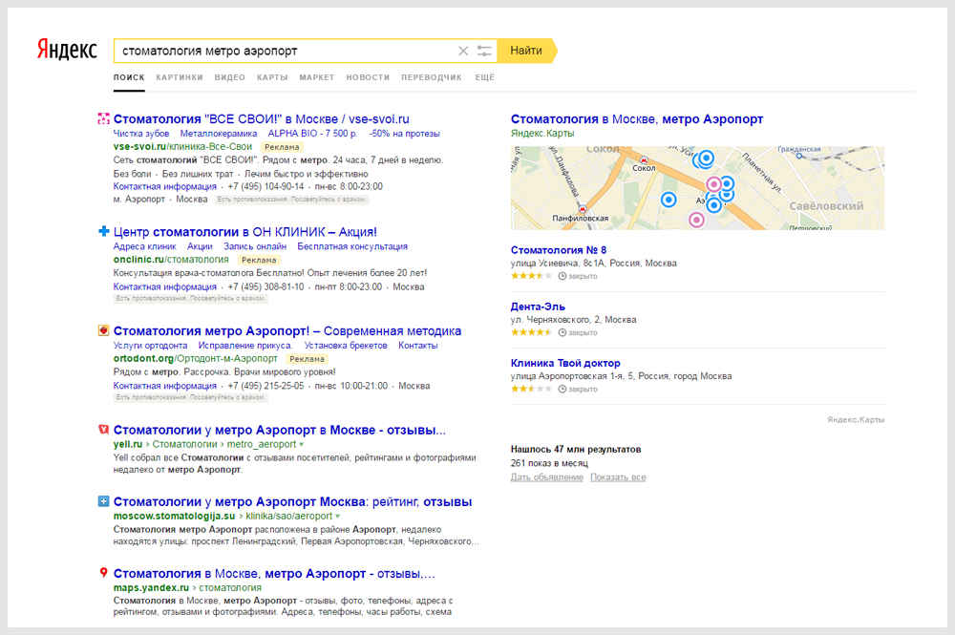Open рейтинг, отзывы stomatologija.su result title
The image size is (955, 635).
292,501
